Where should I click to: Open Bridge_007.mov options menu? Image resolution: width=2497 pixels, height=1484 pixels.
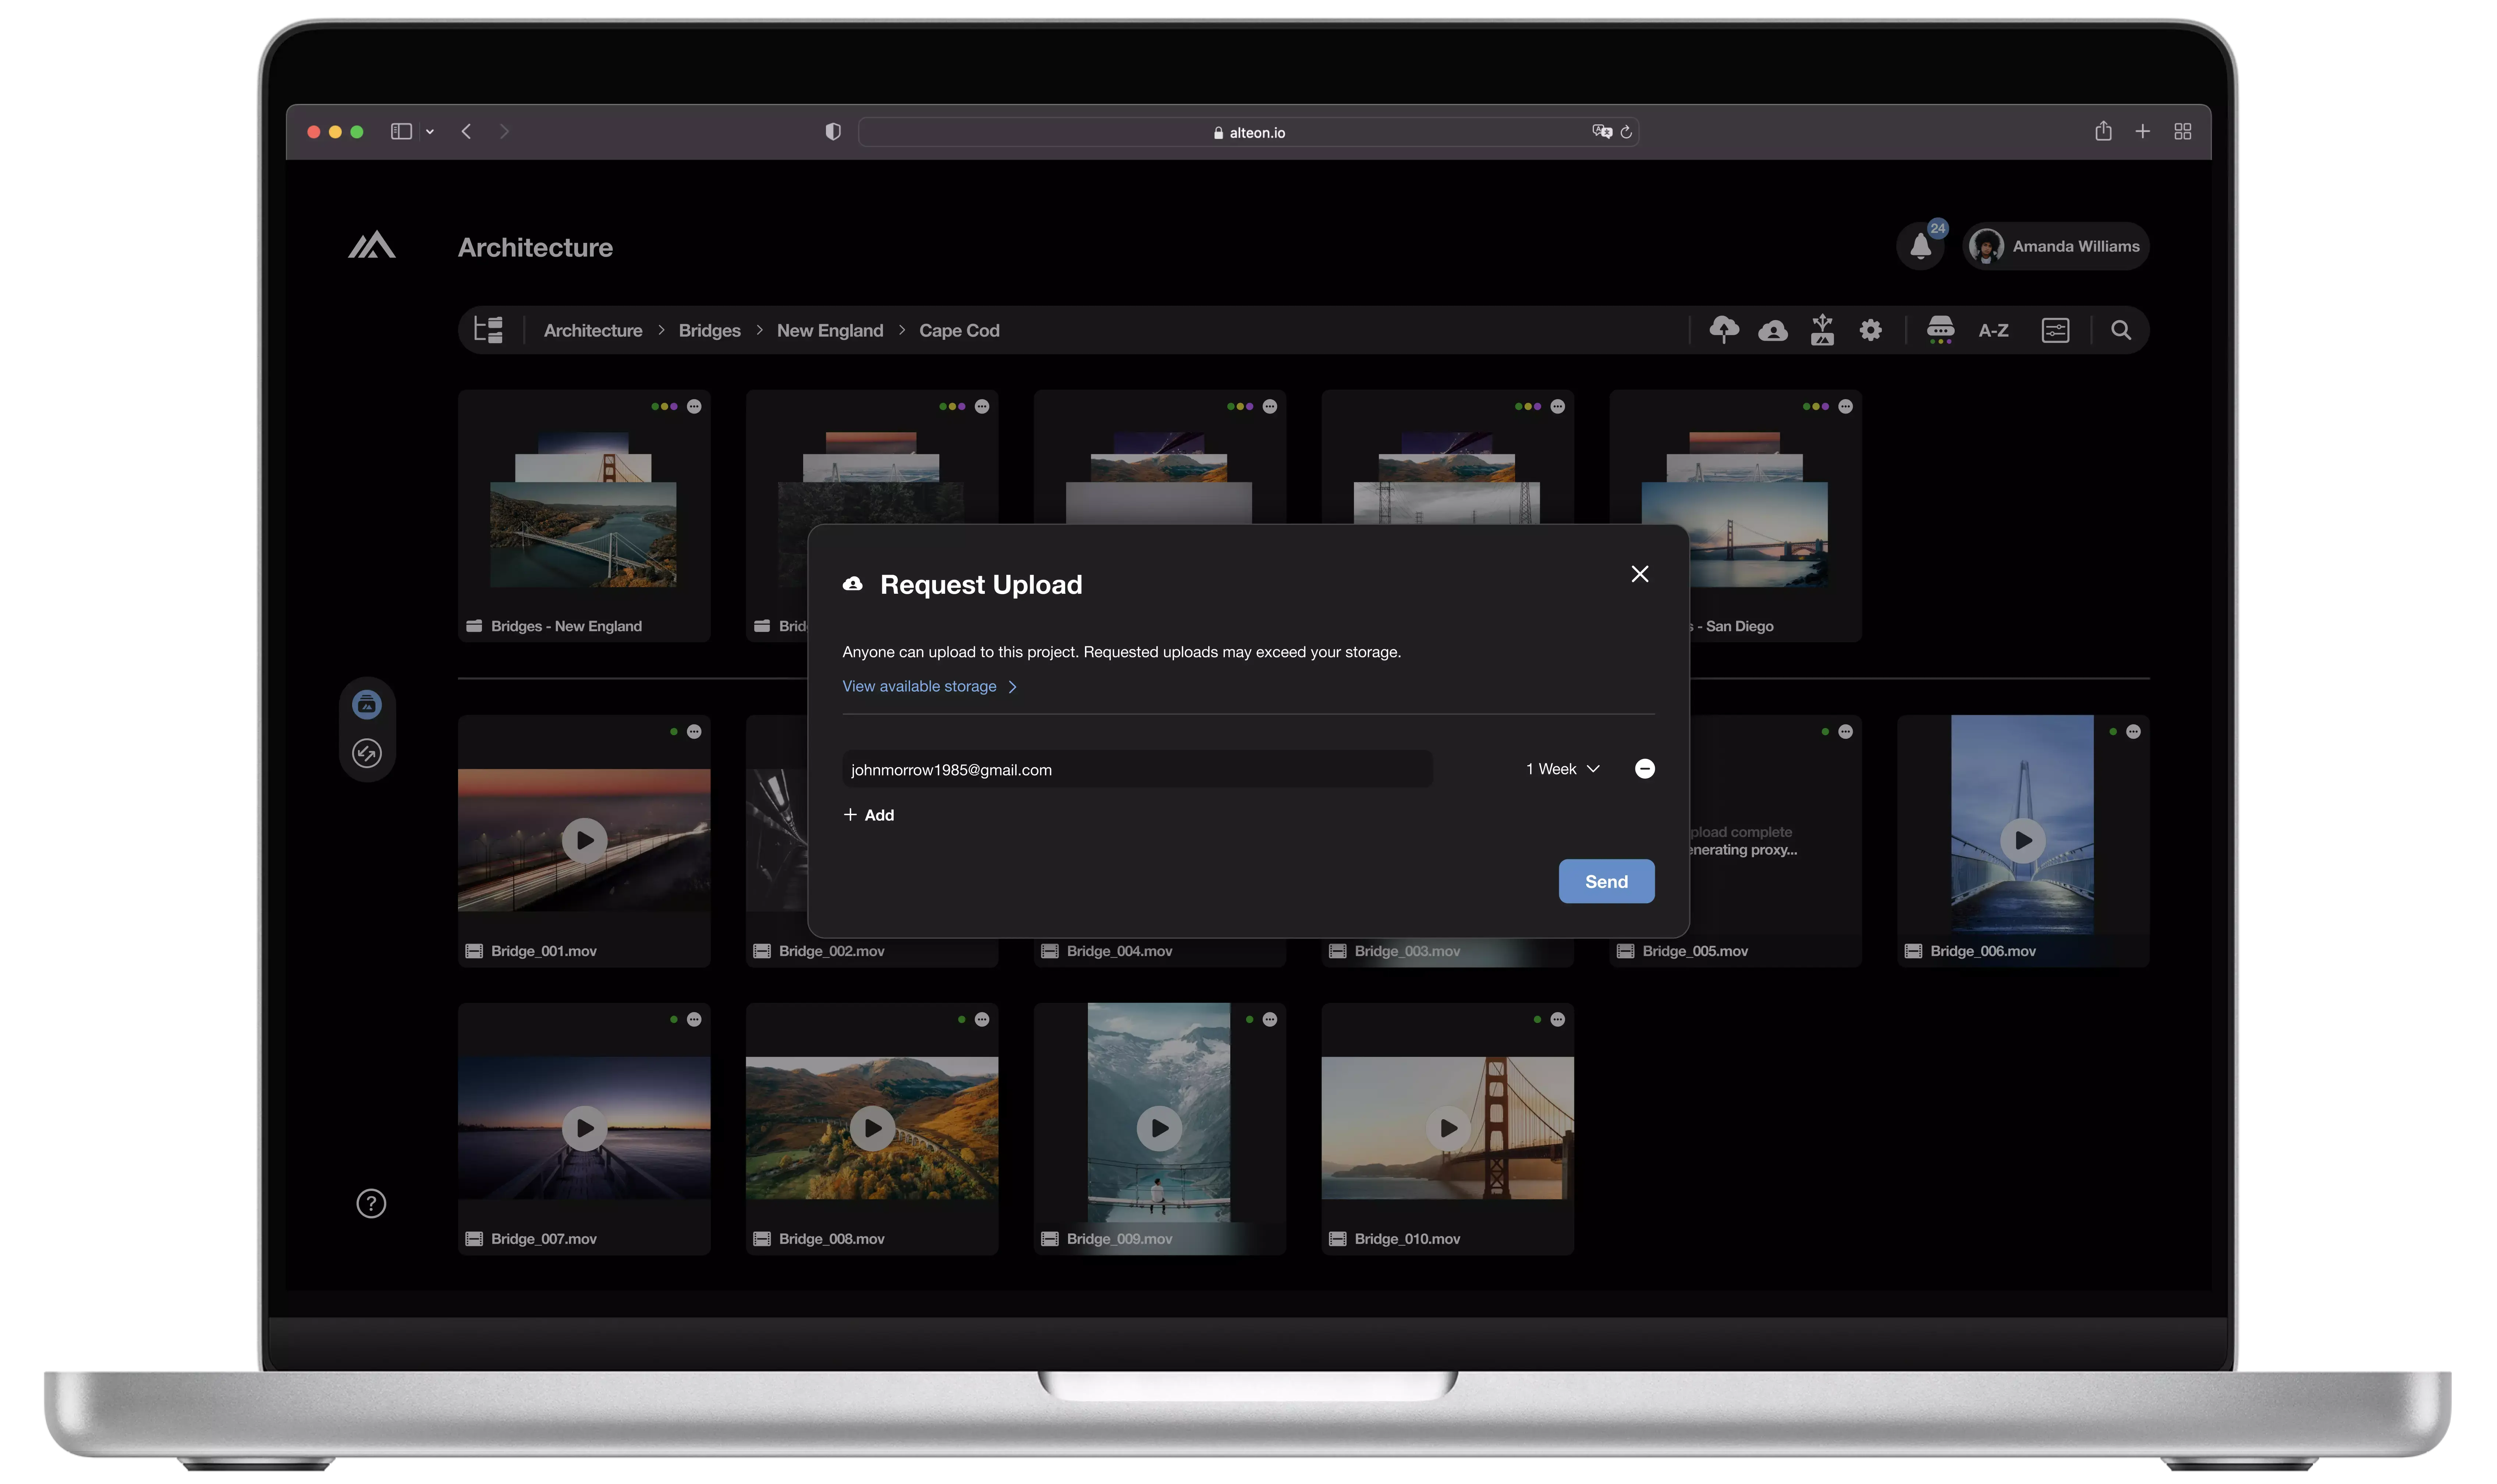(694, 1019)
